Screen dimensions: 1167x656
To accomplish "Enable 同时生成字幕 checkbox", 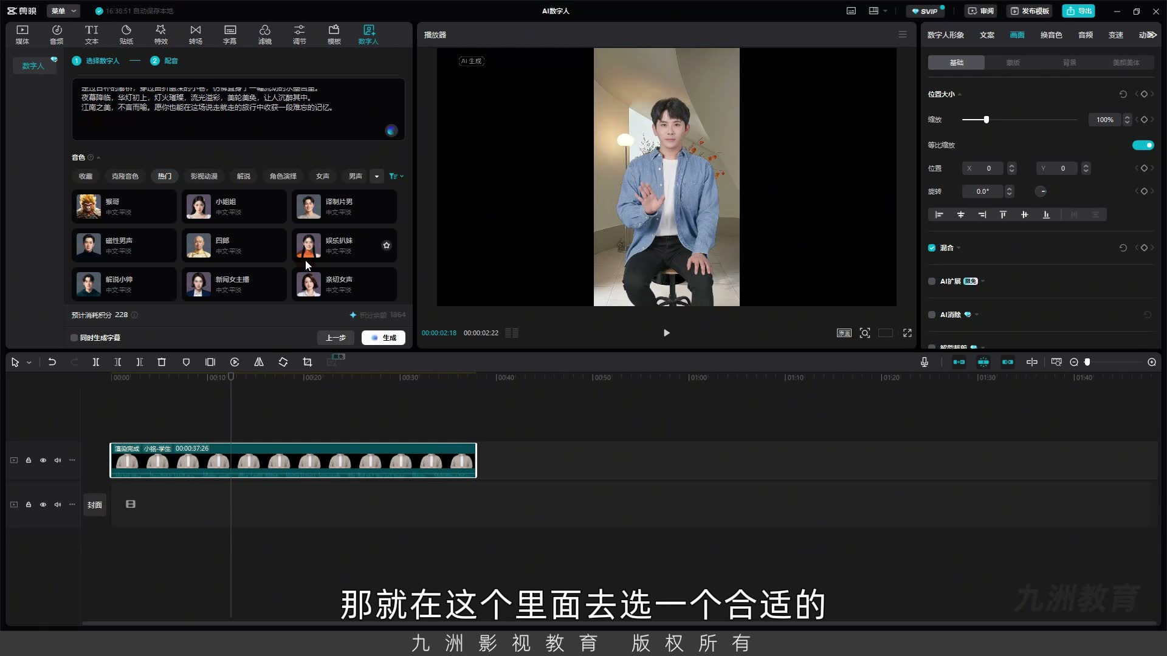I will [x=74, y=338].
